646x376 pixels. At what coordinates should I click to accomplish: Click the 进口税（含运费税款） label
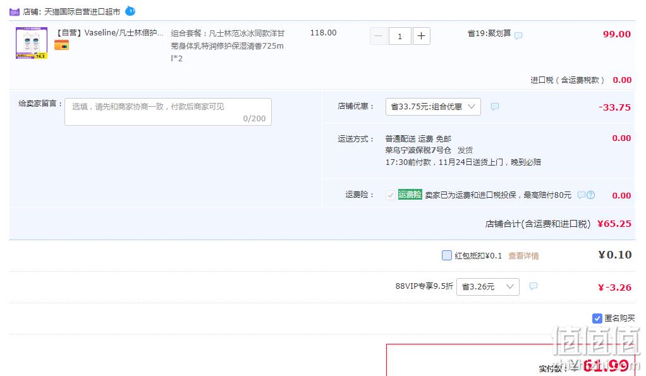click(568, 80)
